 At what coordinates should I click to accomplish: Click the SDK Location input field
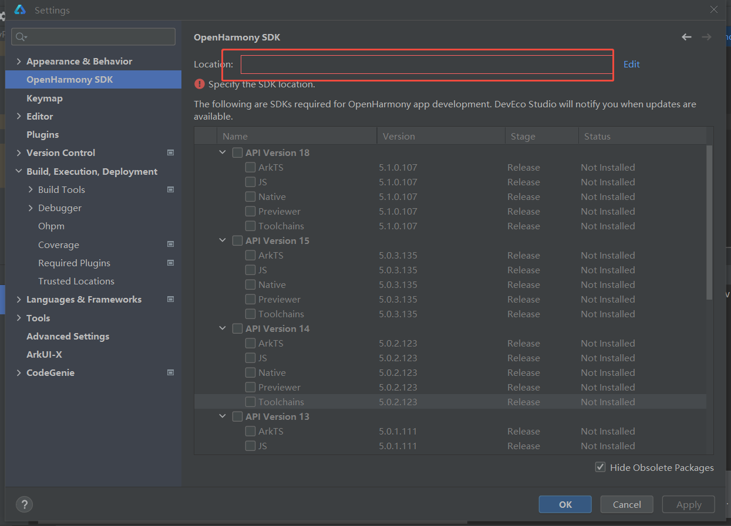tap(426, 65)
